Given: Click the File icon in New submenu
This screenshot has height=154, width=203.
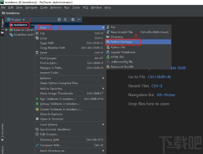Looking at the screenshot, I should (108, 27).
